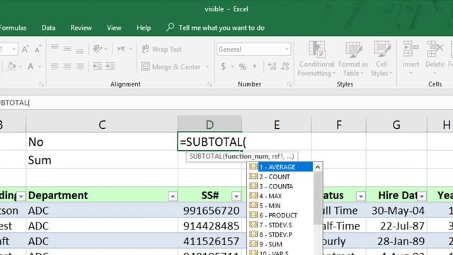
Task: Open Number format dialog launcher
Action: (x=289, y=84)
